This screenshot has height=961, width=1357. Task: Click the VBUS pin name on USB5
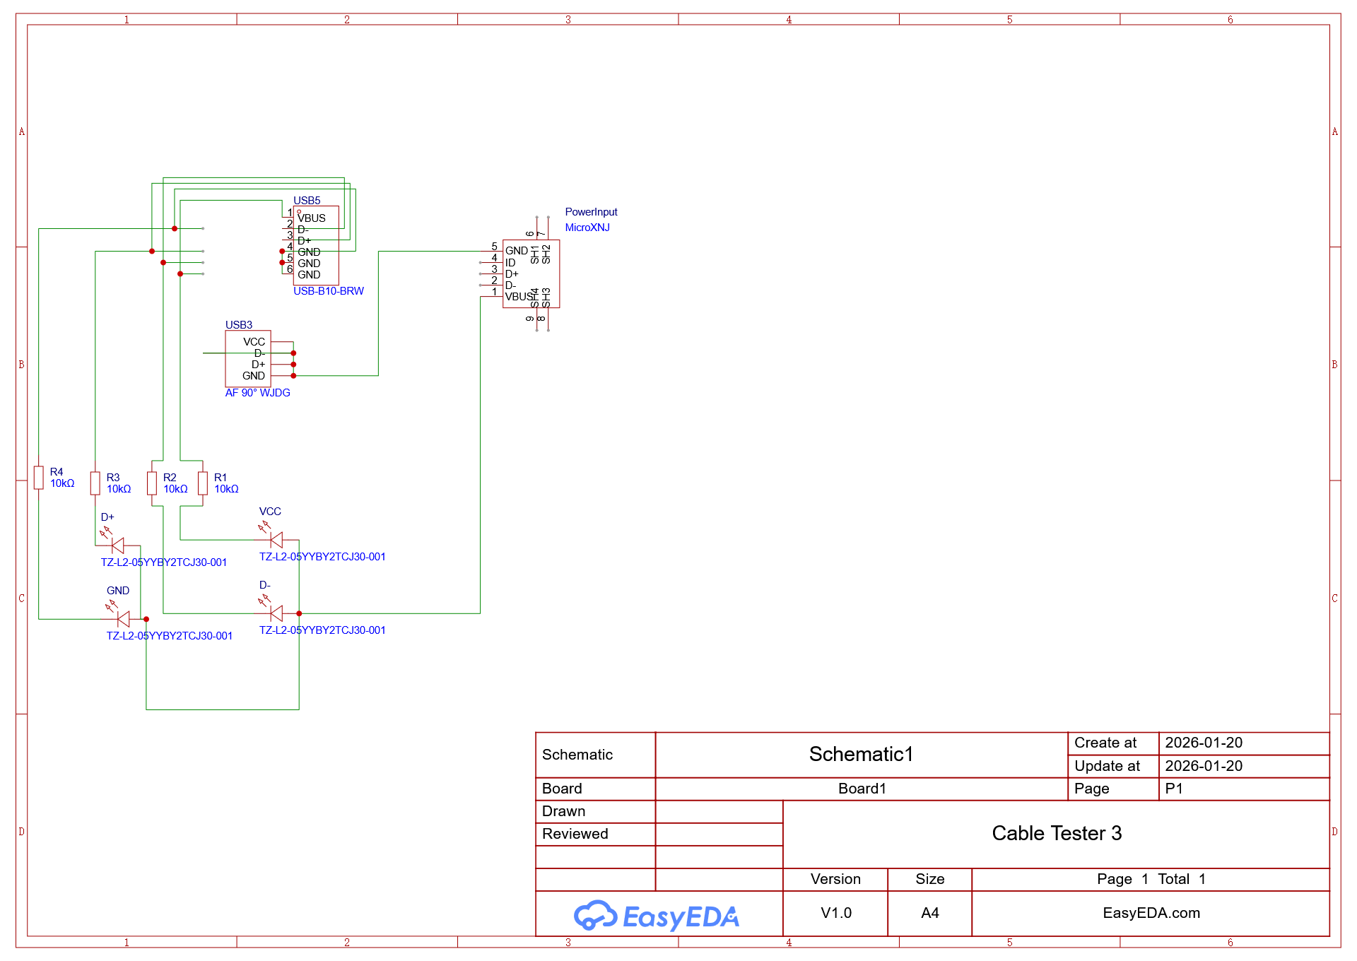tap(312, 218)
